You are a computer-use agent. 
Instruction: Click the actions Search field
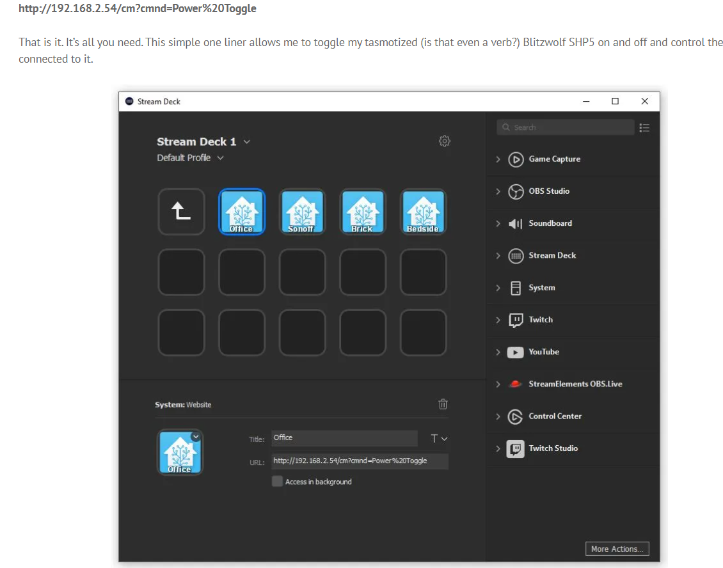[x=566, y=127]
